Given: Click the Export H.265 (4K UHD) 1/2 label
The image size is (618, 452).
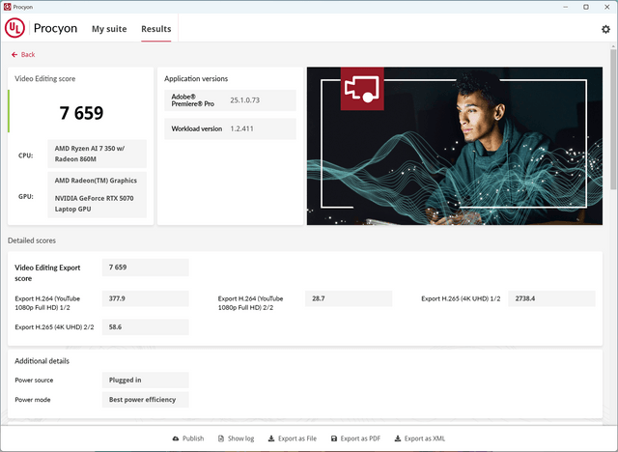Looking at the screenshot, I should pos(461,298).
